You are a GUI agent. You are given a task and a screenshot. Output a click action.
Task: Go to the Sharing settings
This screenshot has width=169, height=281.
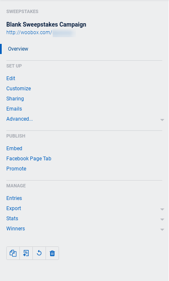pos(15,99)
